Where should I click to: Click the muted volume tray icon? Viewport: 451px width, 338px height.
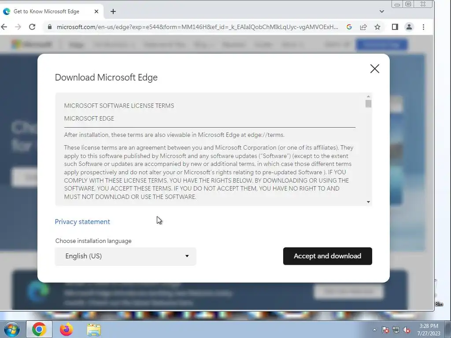point(407,330)
